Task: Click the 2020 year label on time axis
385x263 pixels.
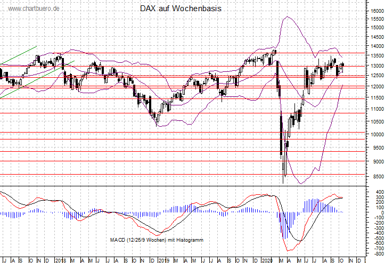Action: [267, 260]
